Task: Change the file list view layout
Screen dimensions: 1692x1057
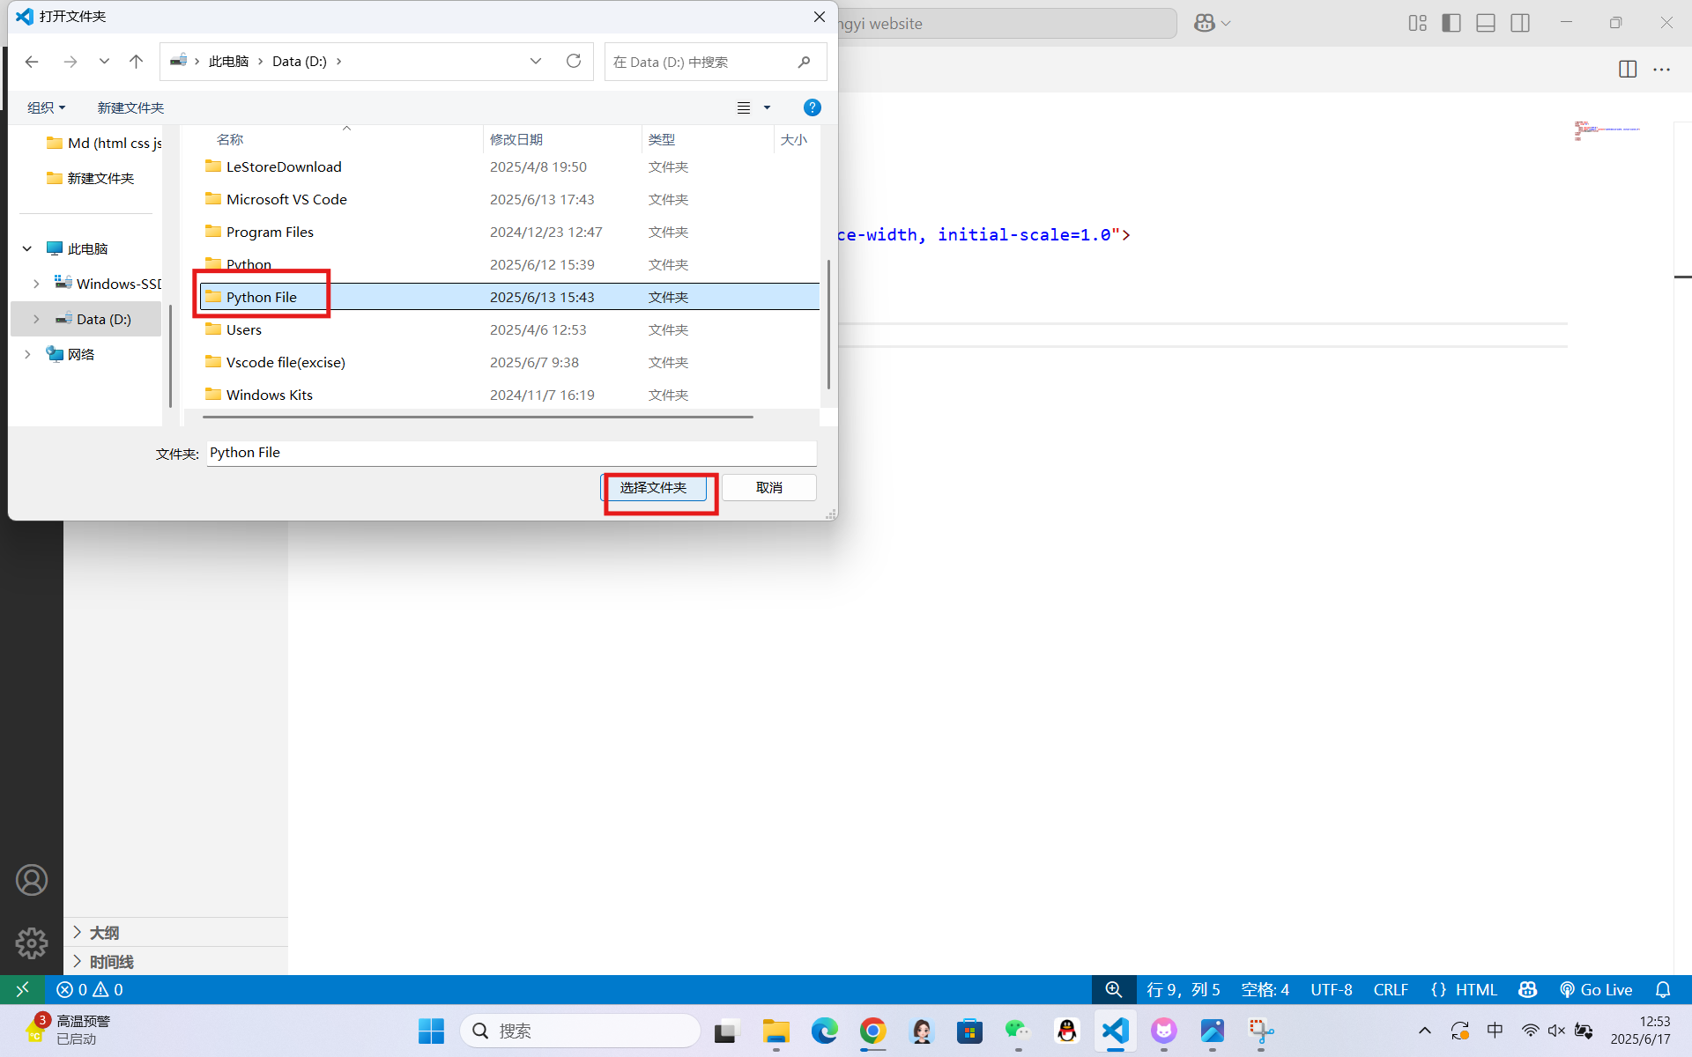Action: tap(744, 107)
